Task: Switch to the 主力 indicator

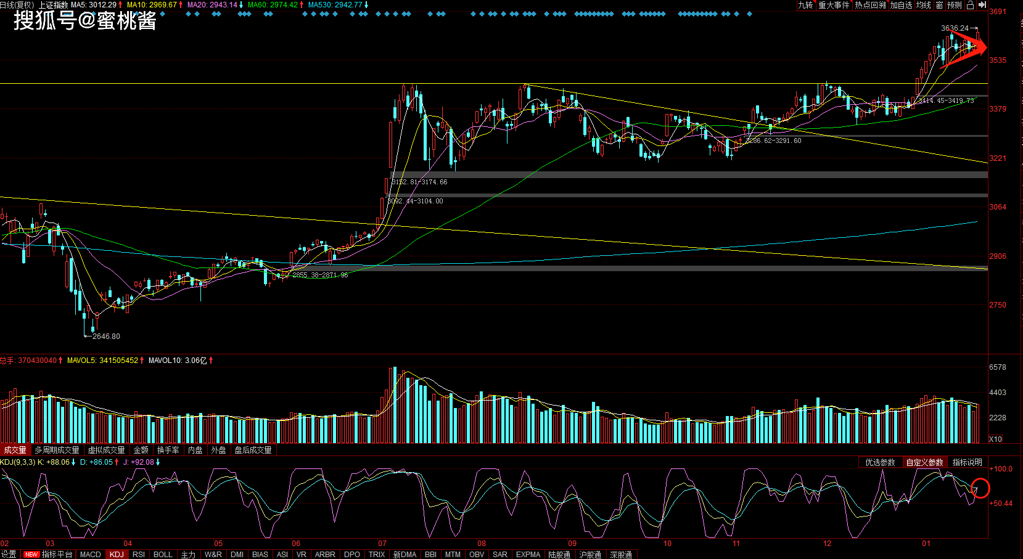Action: pos(188,555)
